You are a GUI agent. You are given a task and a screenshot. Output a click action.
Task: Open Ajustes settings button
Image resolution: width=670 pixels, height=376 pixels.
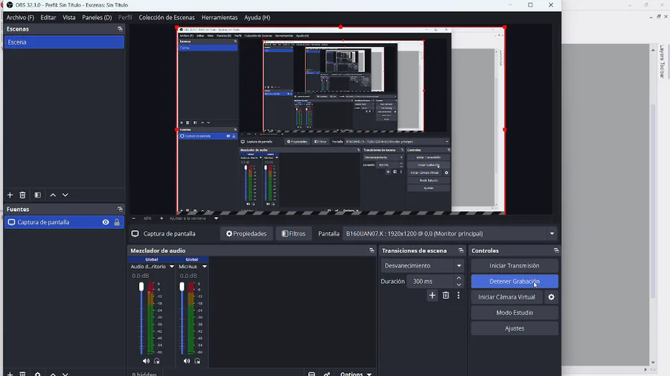point(514,328)
